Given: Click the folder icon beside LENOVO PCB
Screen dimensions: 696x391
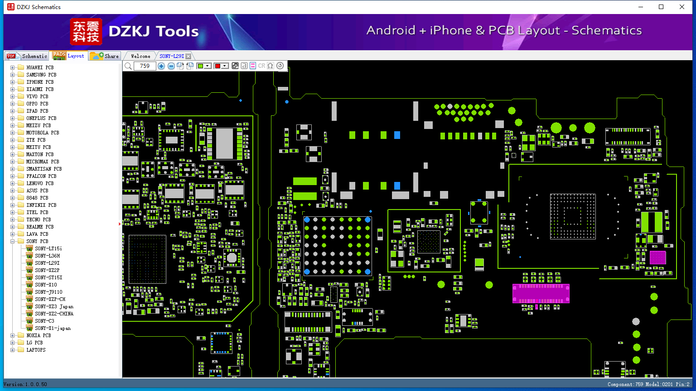Looking at the screenshot, I should click(20, 183).
